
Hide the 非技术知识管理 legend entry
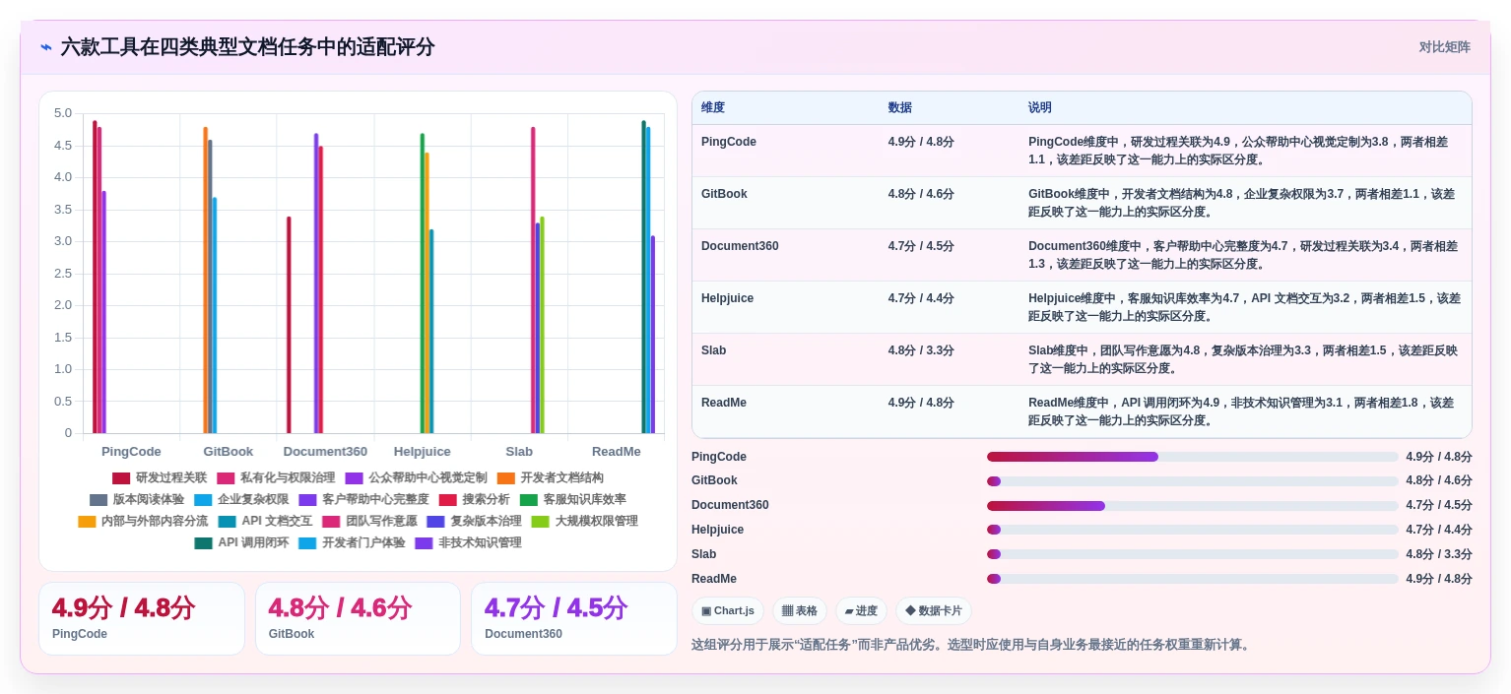coord(468,542)
